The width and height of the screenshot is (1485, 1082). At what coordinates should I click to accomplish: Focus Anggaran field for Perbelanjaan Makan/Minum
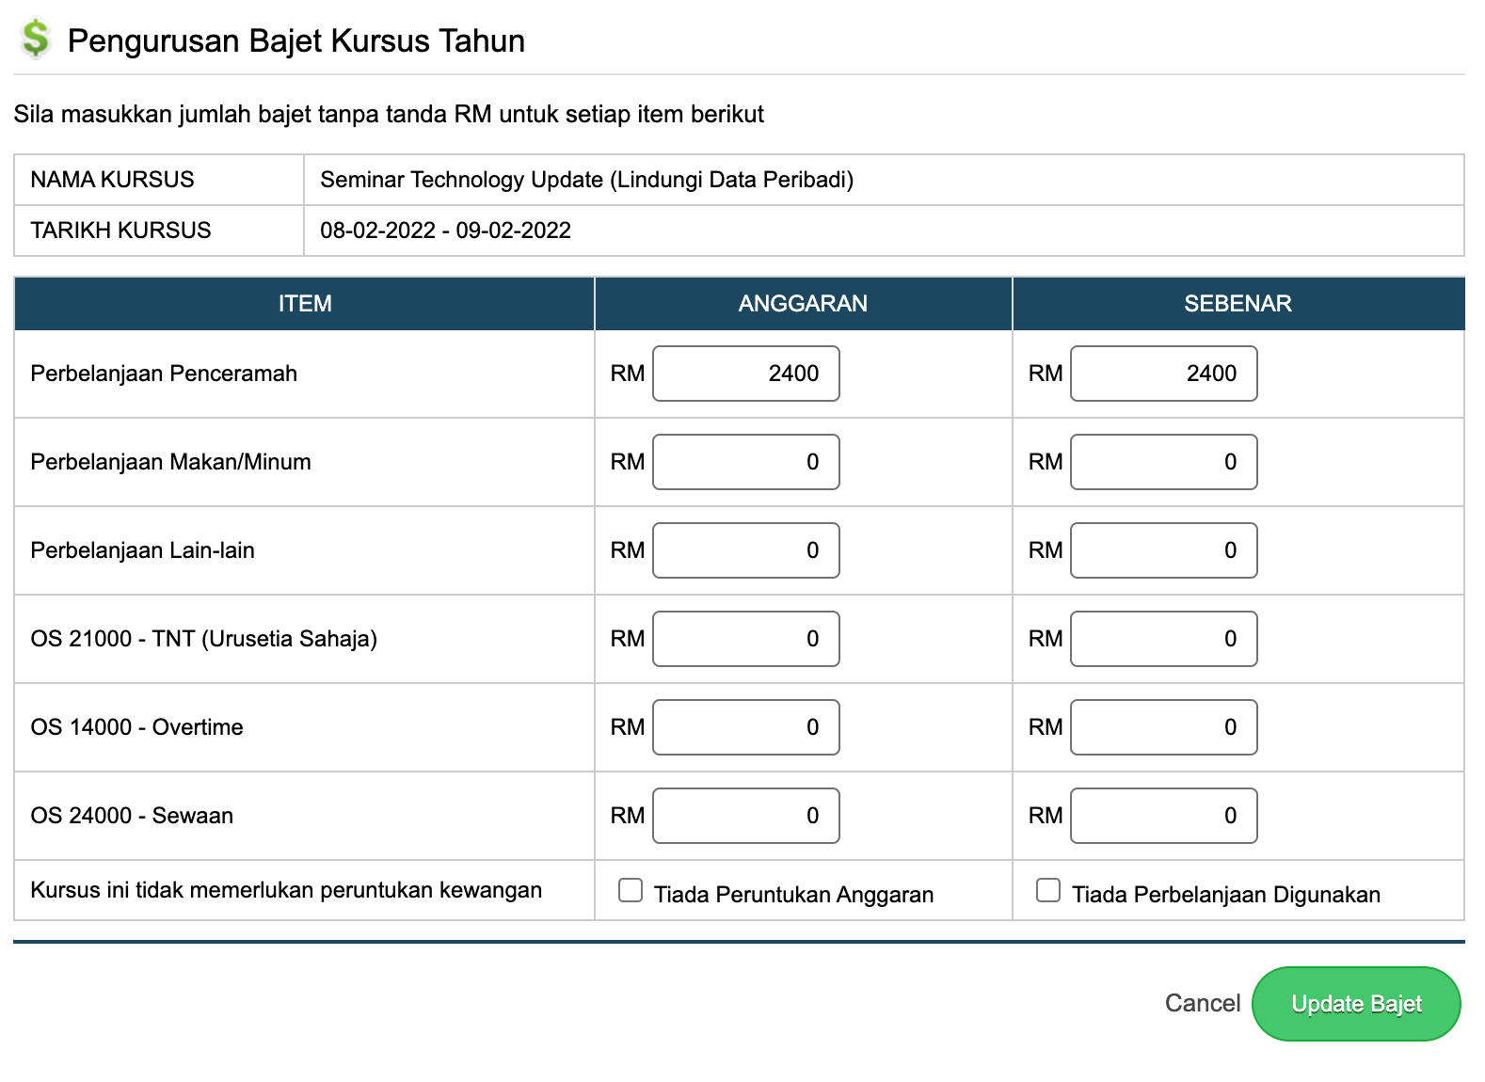pyautogui.click(x=746, y=462)
